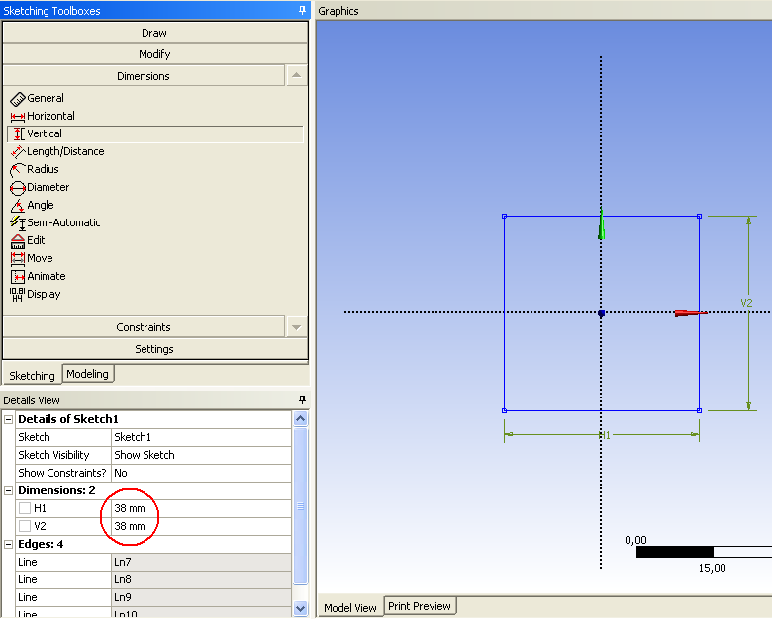Viewport: 772px width, 619px height.
Task: Open the Edit dimension tool icon
Action: [x=17, y=241]
